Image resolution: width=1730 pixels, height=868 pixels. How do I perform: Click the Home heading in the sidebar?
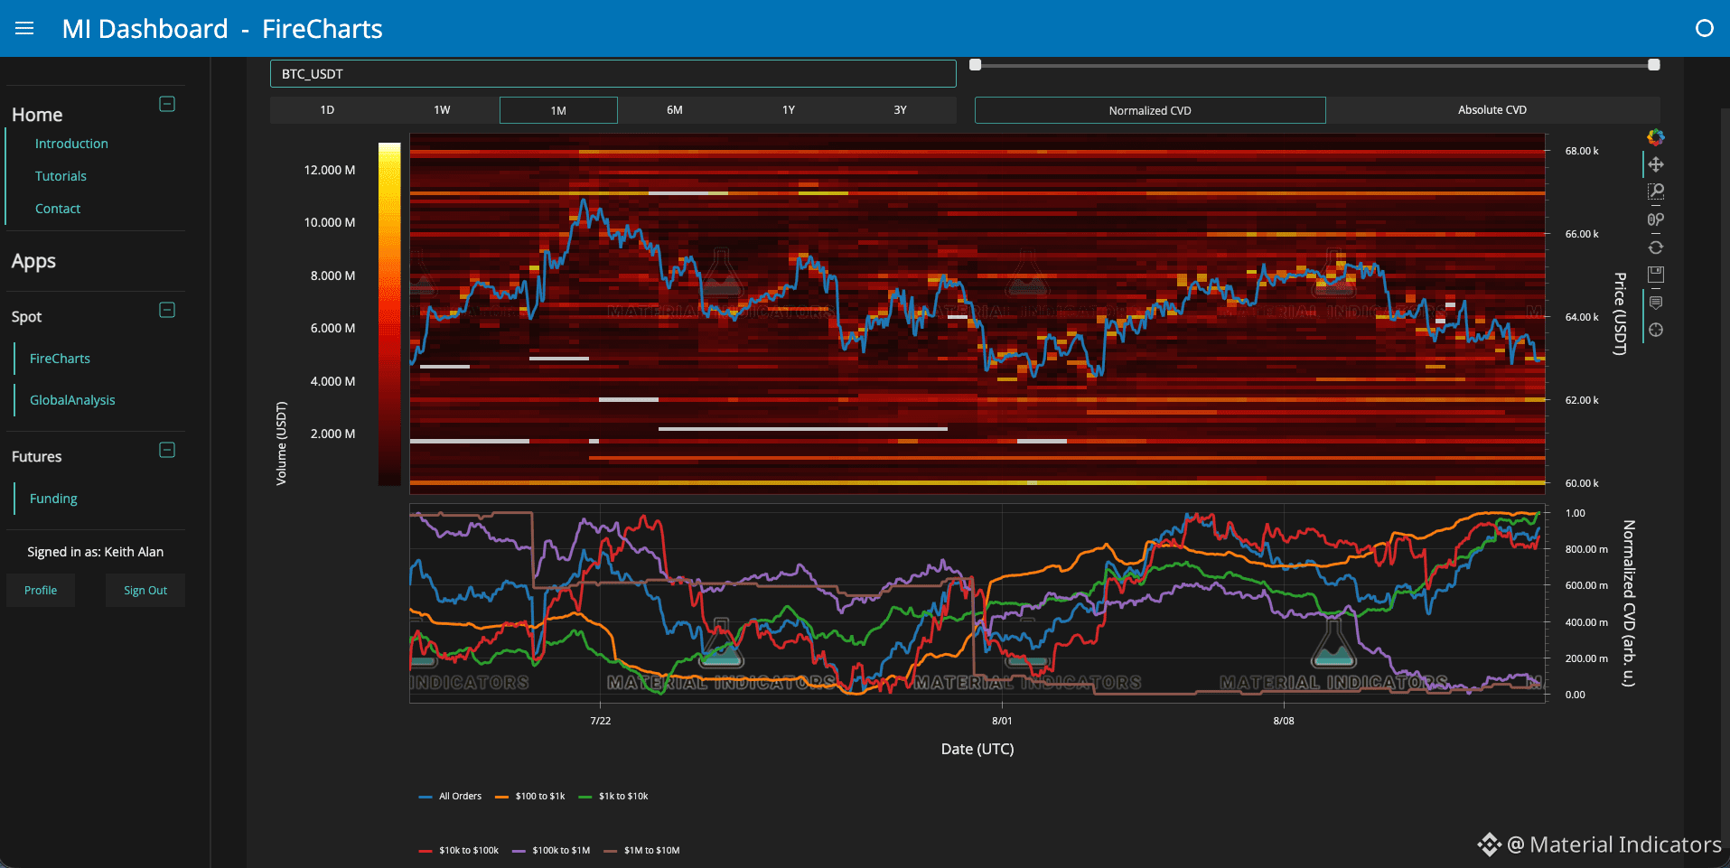(x=37, y=115)
